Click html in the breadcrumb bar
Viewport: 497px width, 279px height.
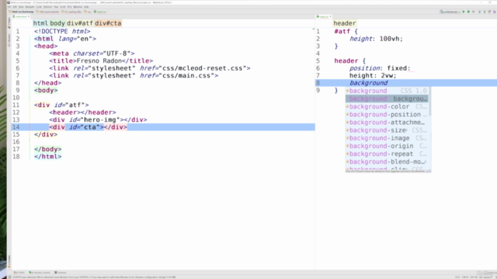pos(40,23)
